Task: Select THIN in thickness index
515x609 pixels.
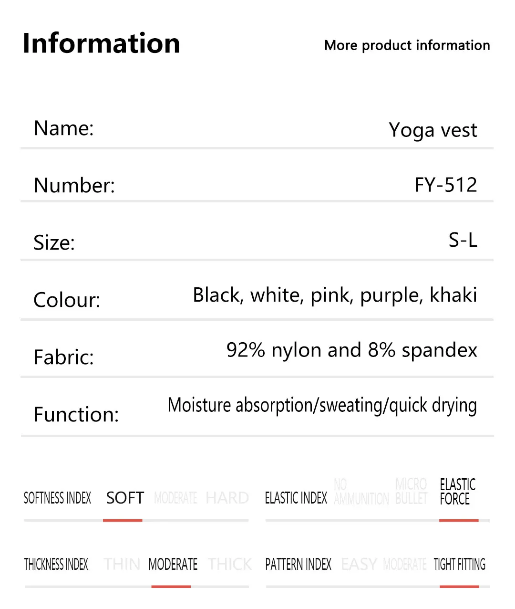Action: 122,564
